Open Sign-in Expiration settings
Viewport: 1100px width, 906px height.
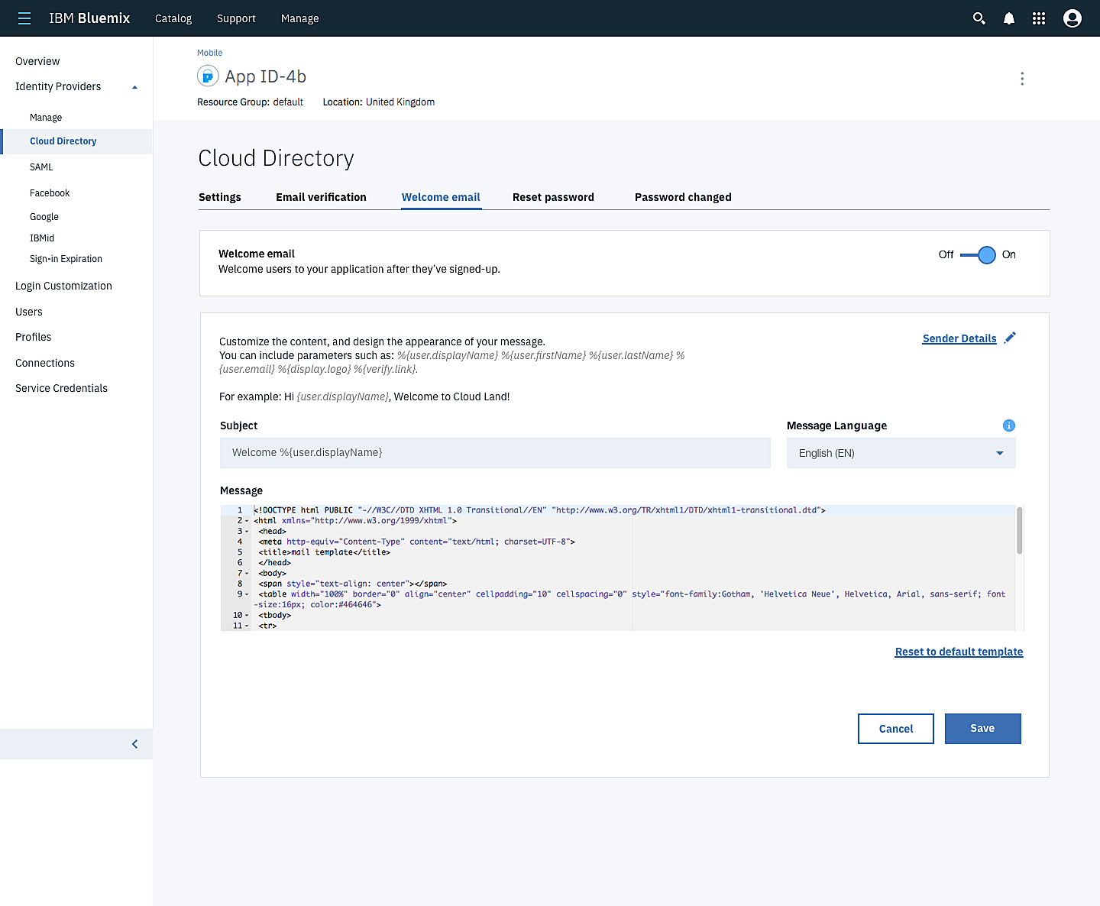66,259
